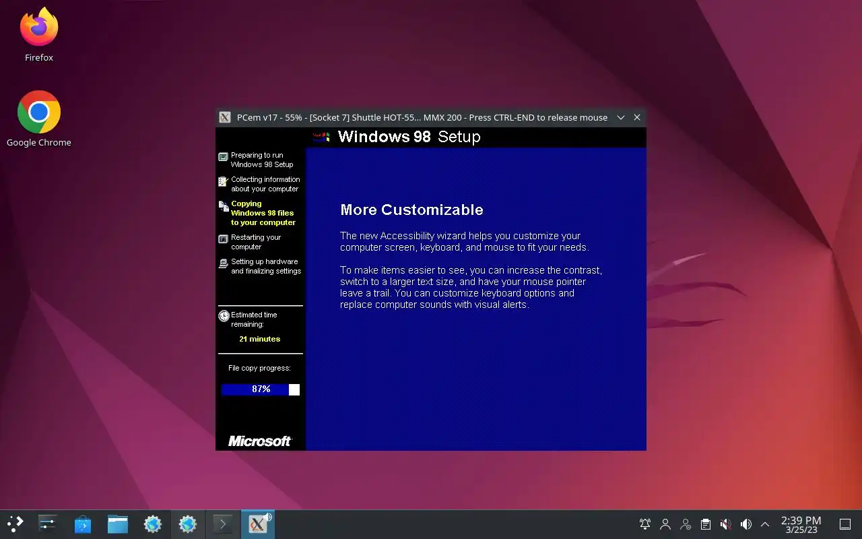This screenshot has height=539, width=862.
Task: Open the clock showing 2:39 PM
Action: (x=801, y=524)
